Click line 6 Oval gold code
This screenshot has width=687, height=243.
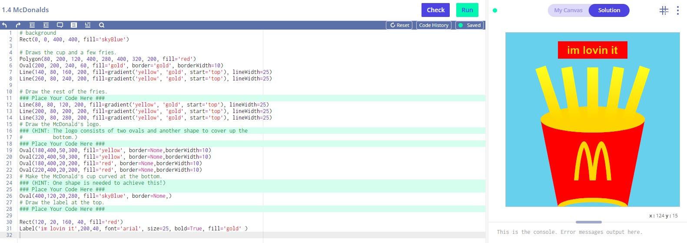[x=121, y=66]
